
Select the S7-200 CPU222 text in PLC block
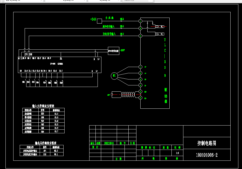pos(57,64)
